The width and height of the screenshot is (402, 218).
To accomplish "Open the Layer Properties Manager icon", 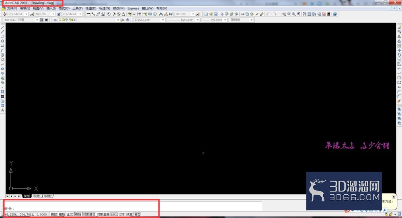I will click(55, 20).
